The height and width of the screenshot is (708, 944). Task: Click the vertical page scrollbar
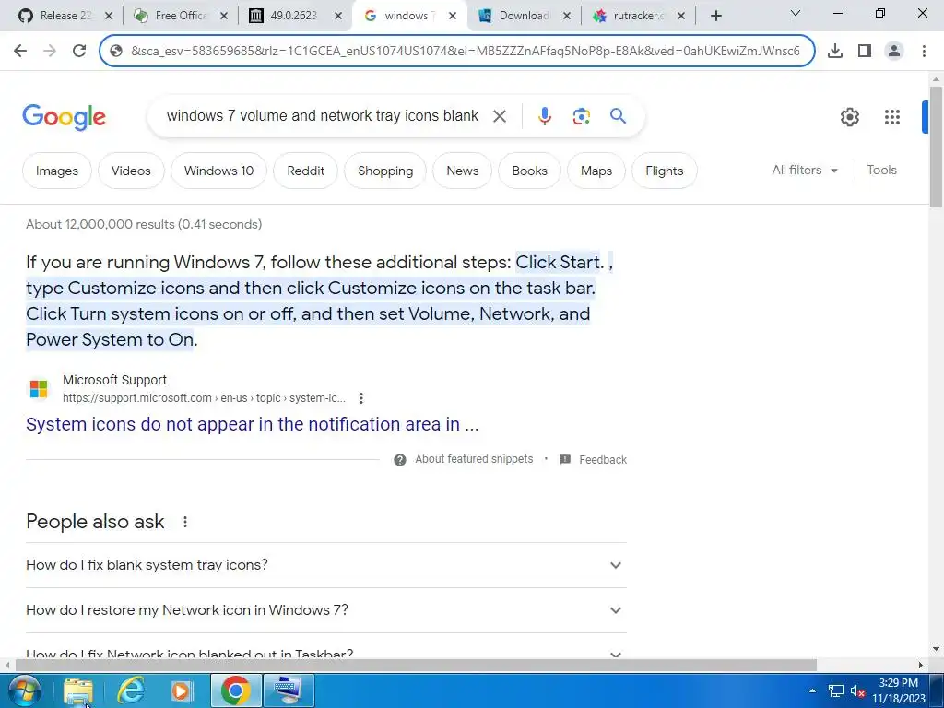[936, 147]
